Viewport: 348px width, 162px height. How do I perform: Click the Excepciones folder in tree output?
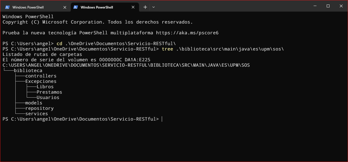click(x=41, y=81)
